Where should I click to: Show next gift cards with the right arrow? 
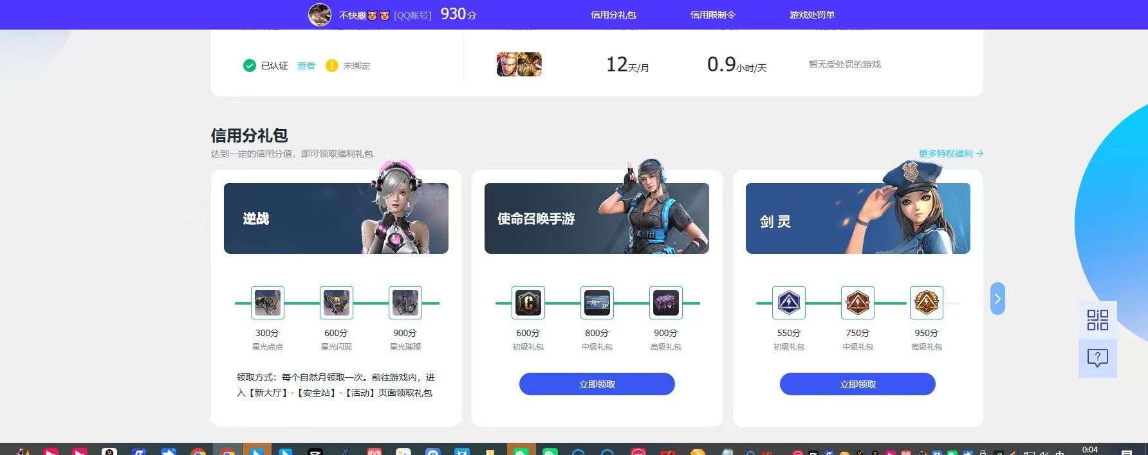coord(997,299)
